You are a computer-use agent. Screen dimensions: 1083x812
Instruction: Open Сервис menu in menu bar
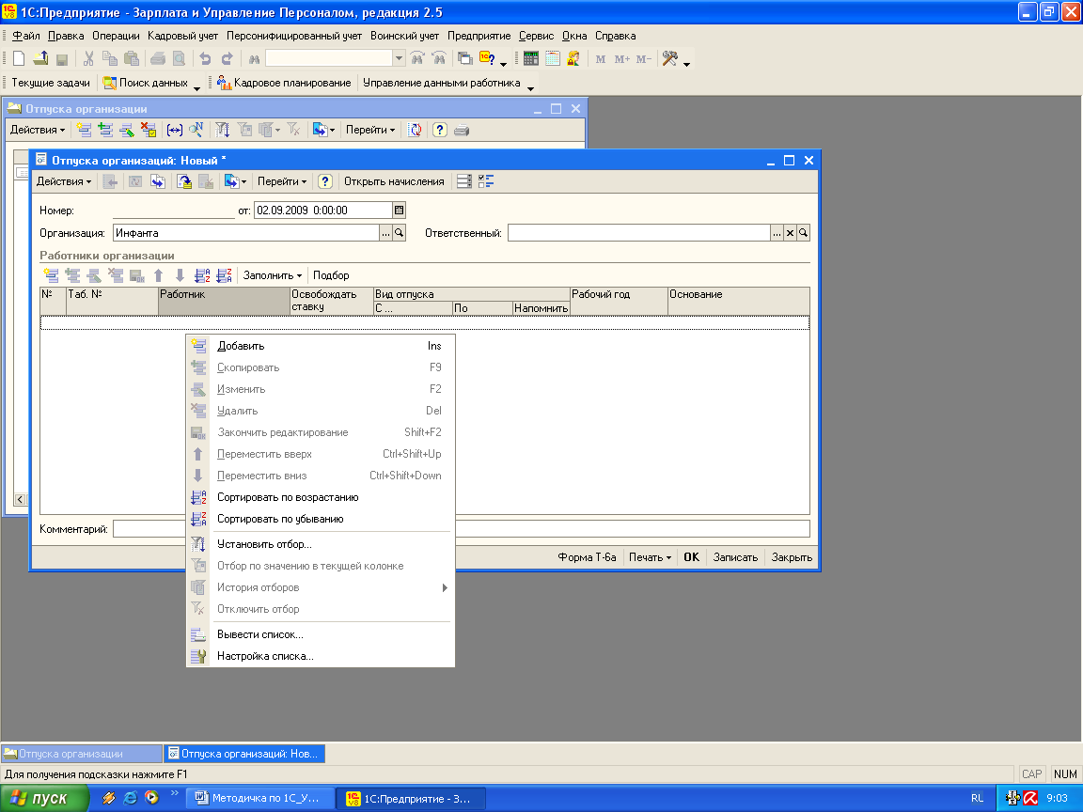pos(536,36)
